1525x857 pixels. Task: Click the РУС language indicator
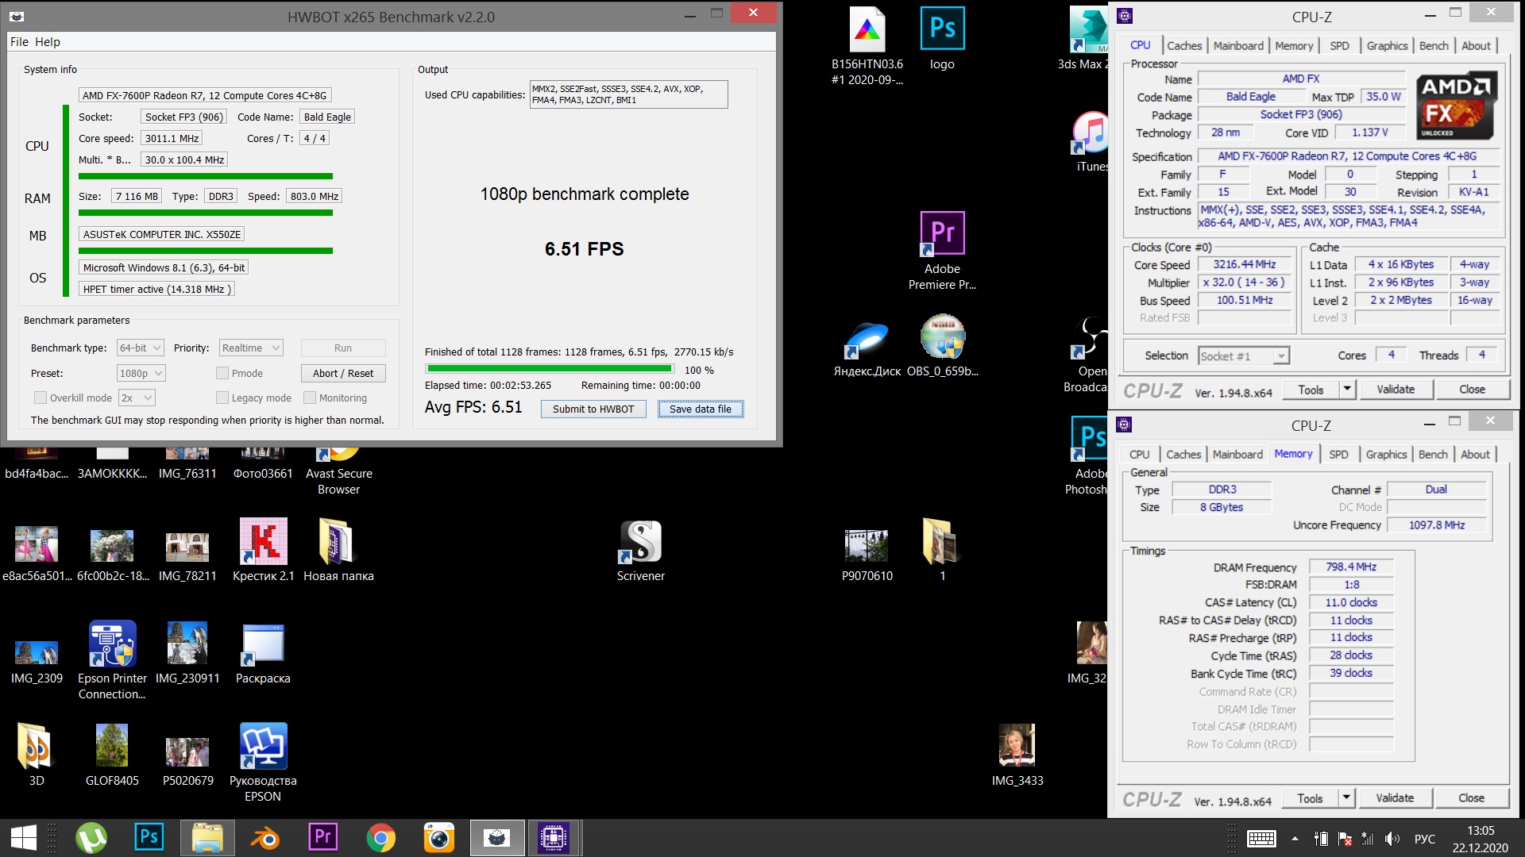click(1425, 839)
